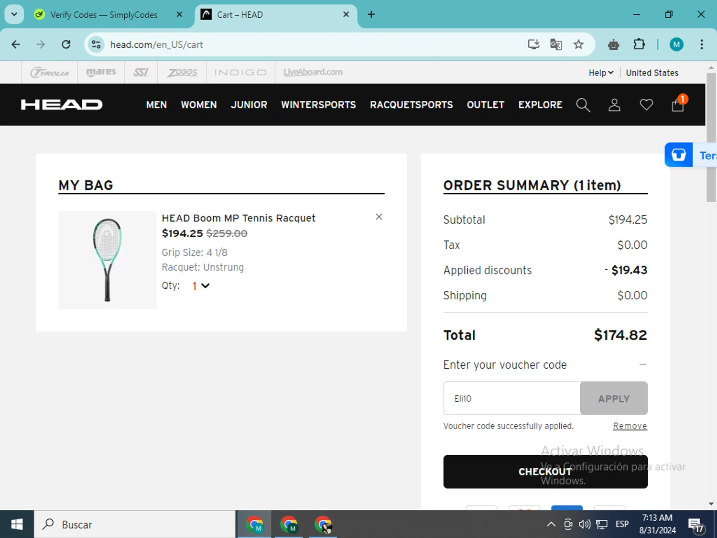
Task: Click the translate page icon
Action: [x=556, y=44]
